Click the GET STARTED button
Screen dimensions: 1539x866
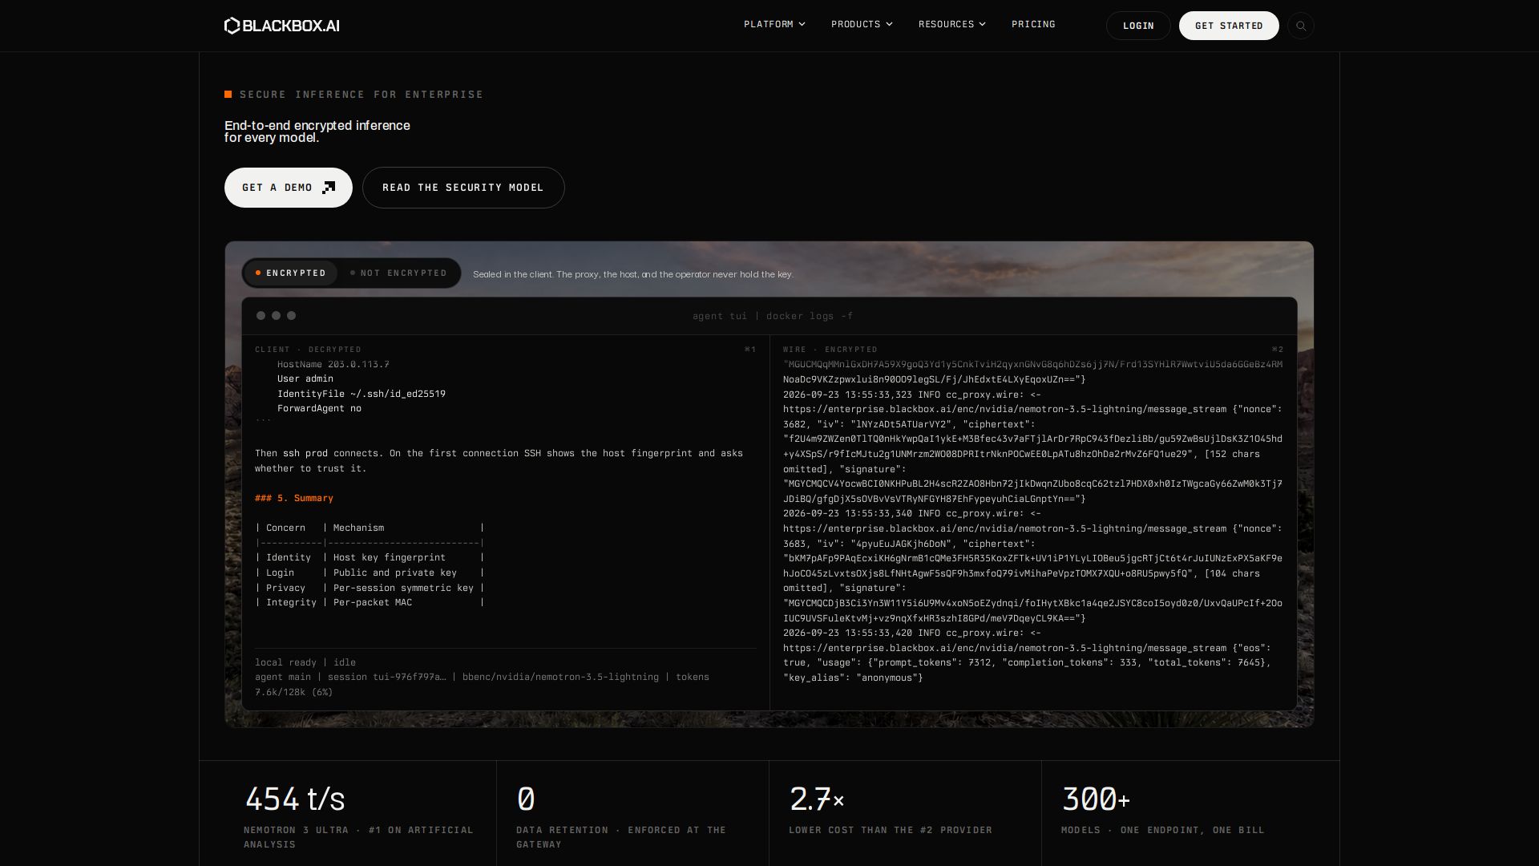[1229, 26]
